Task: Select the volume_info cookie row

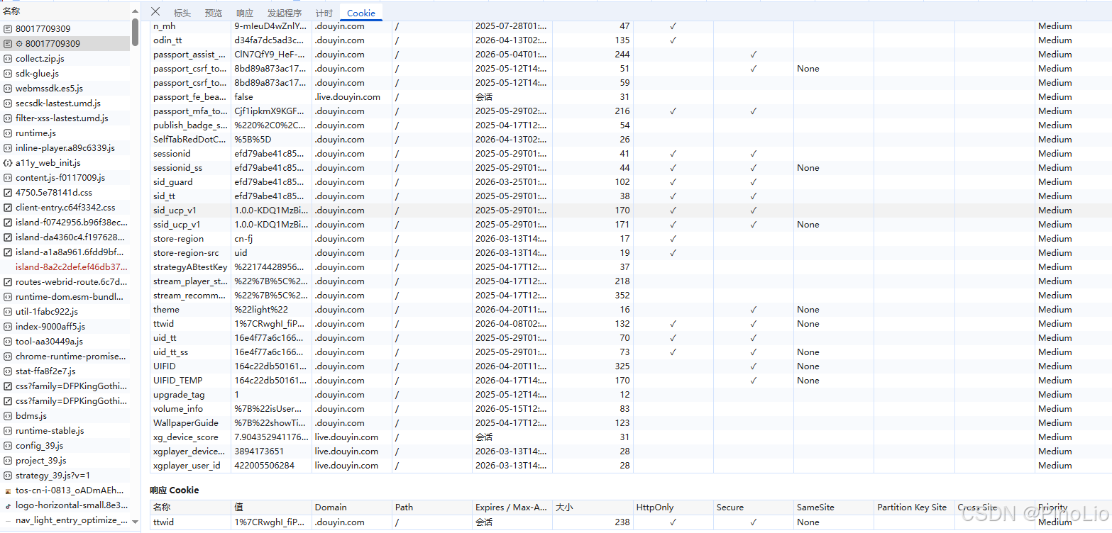Action: [631, 409]
